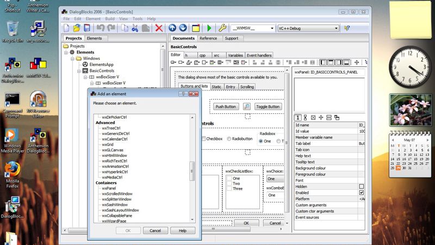
Task: Collapse the BasicControls tree node
Action: point(79,71)
